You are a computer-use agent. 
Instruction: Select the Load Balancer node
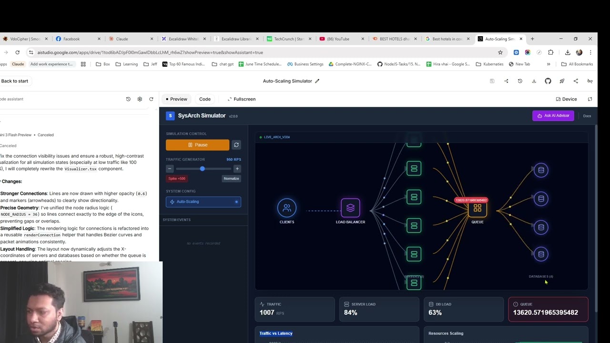click(350, 208)
